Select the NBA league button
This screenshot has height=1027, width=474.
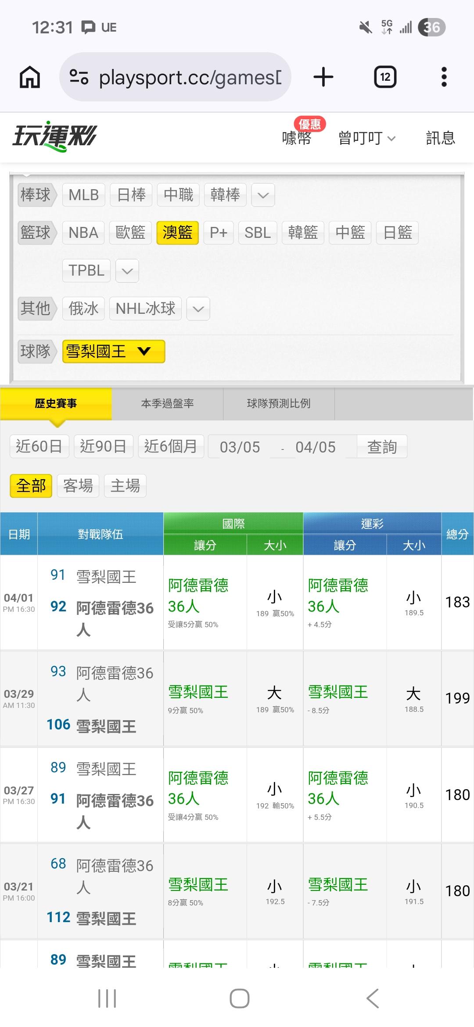click(83, 233)
